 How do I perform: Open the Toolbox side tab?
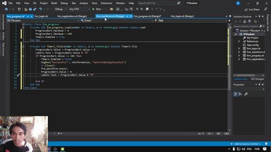pyautogui.click(x=3, y=36)
